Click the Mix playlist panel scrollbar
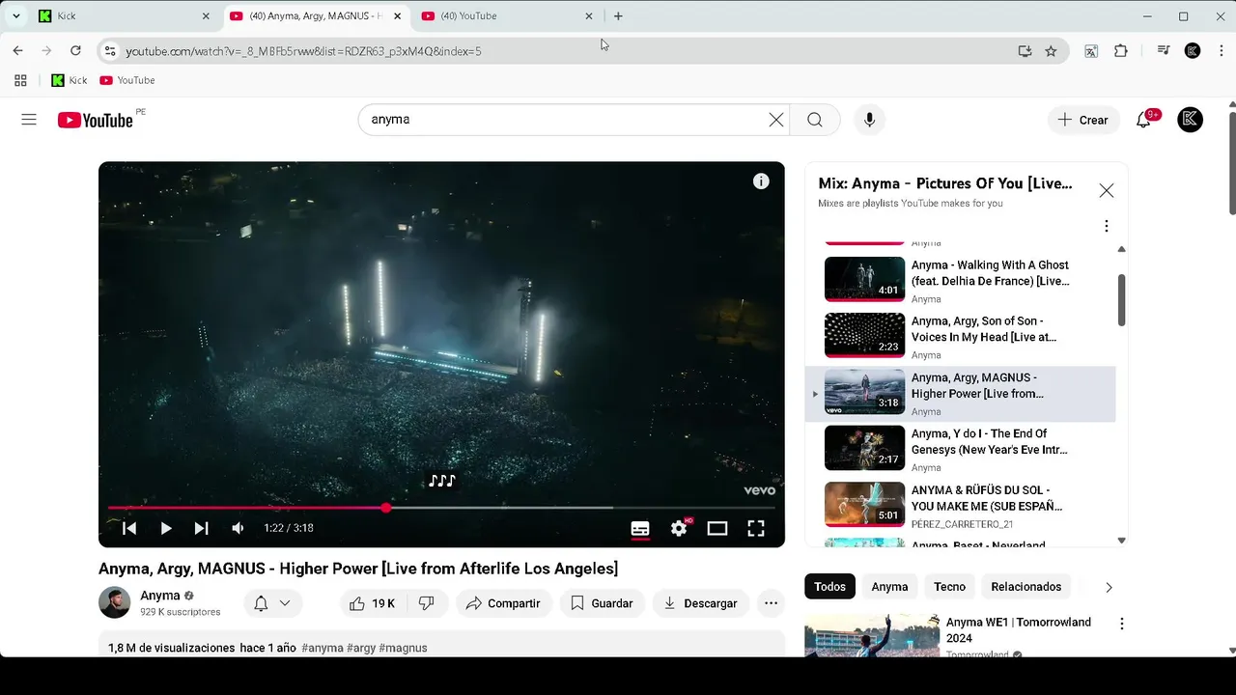Screen dimensions: 1236x695 tap(1121, 299)
